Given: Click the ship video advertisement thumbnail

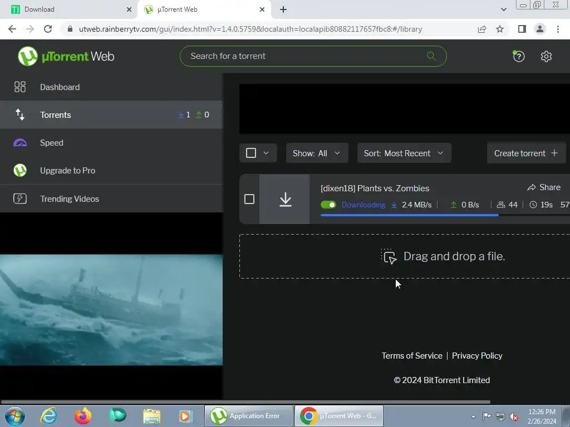Looking at the screenshot, I should click(111, 310).
